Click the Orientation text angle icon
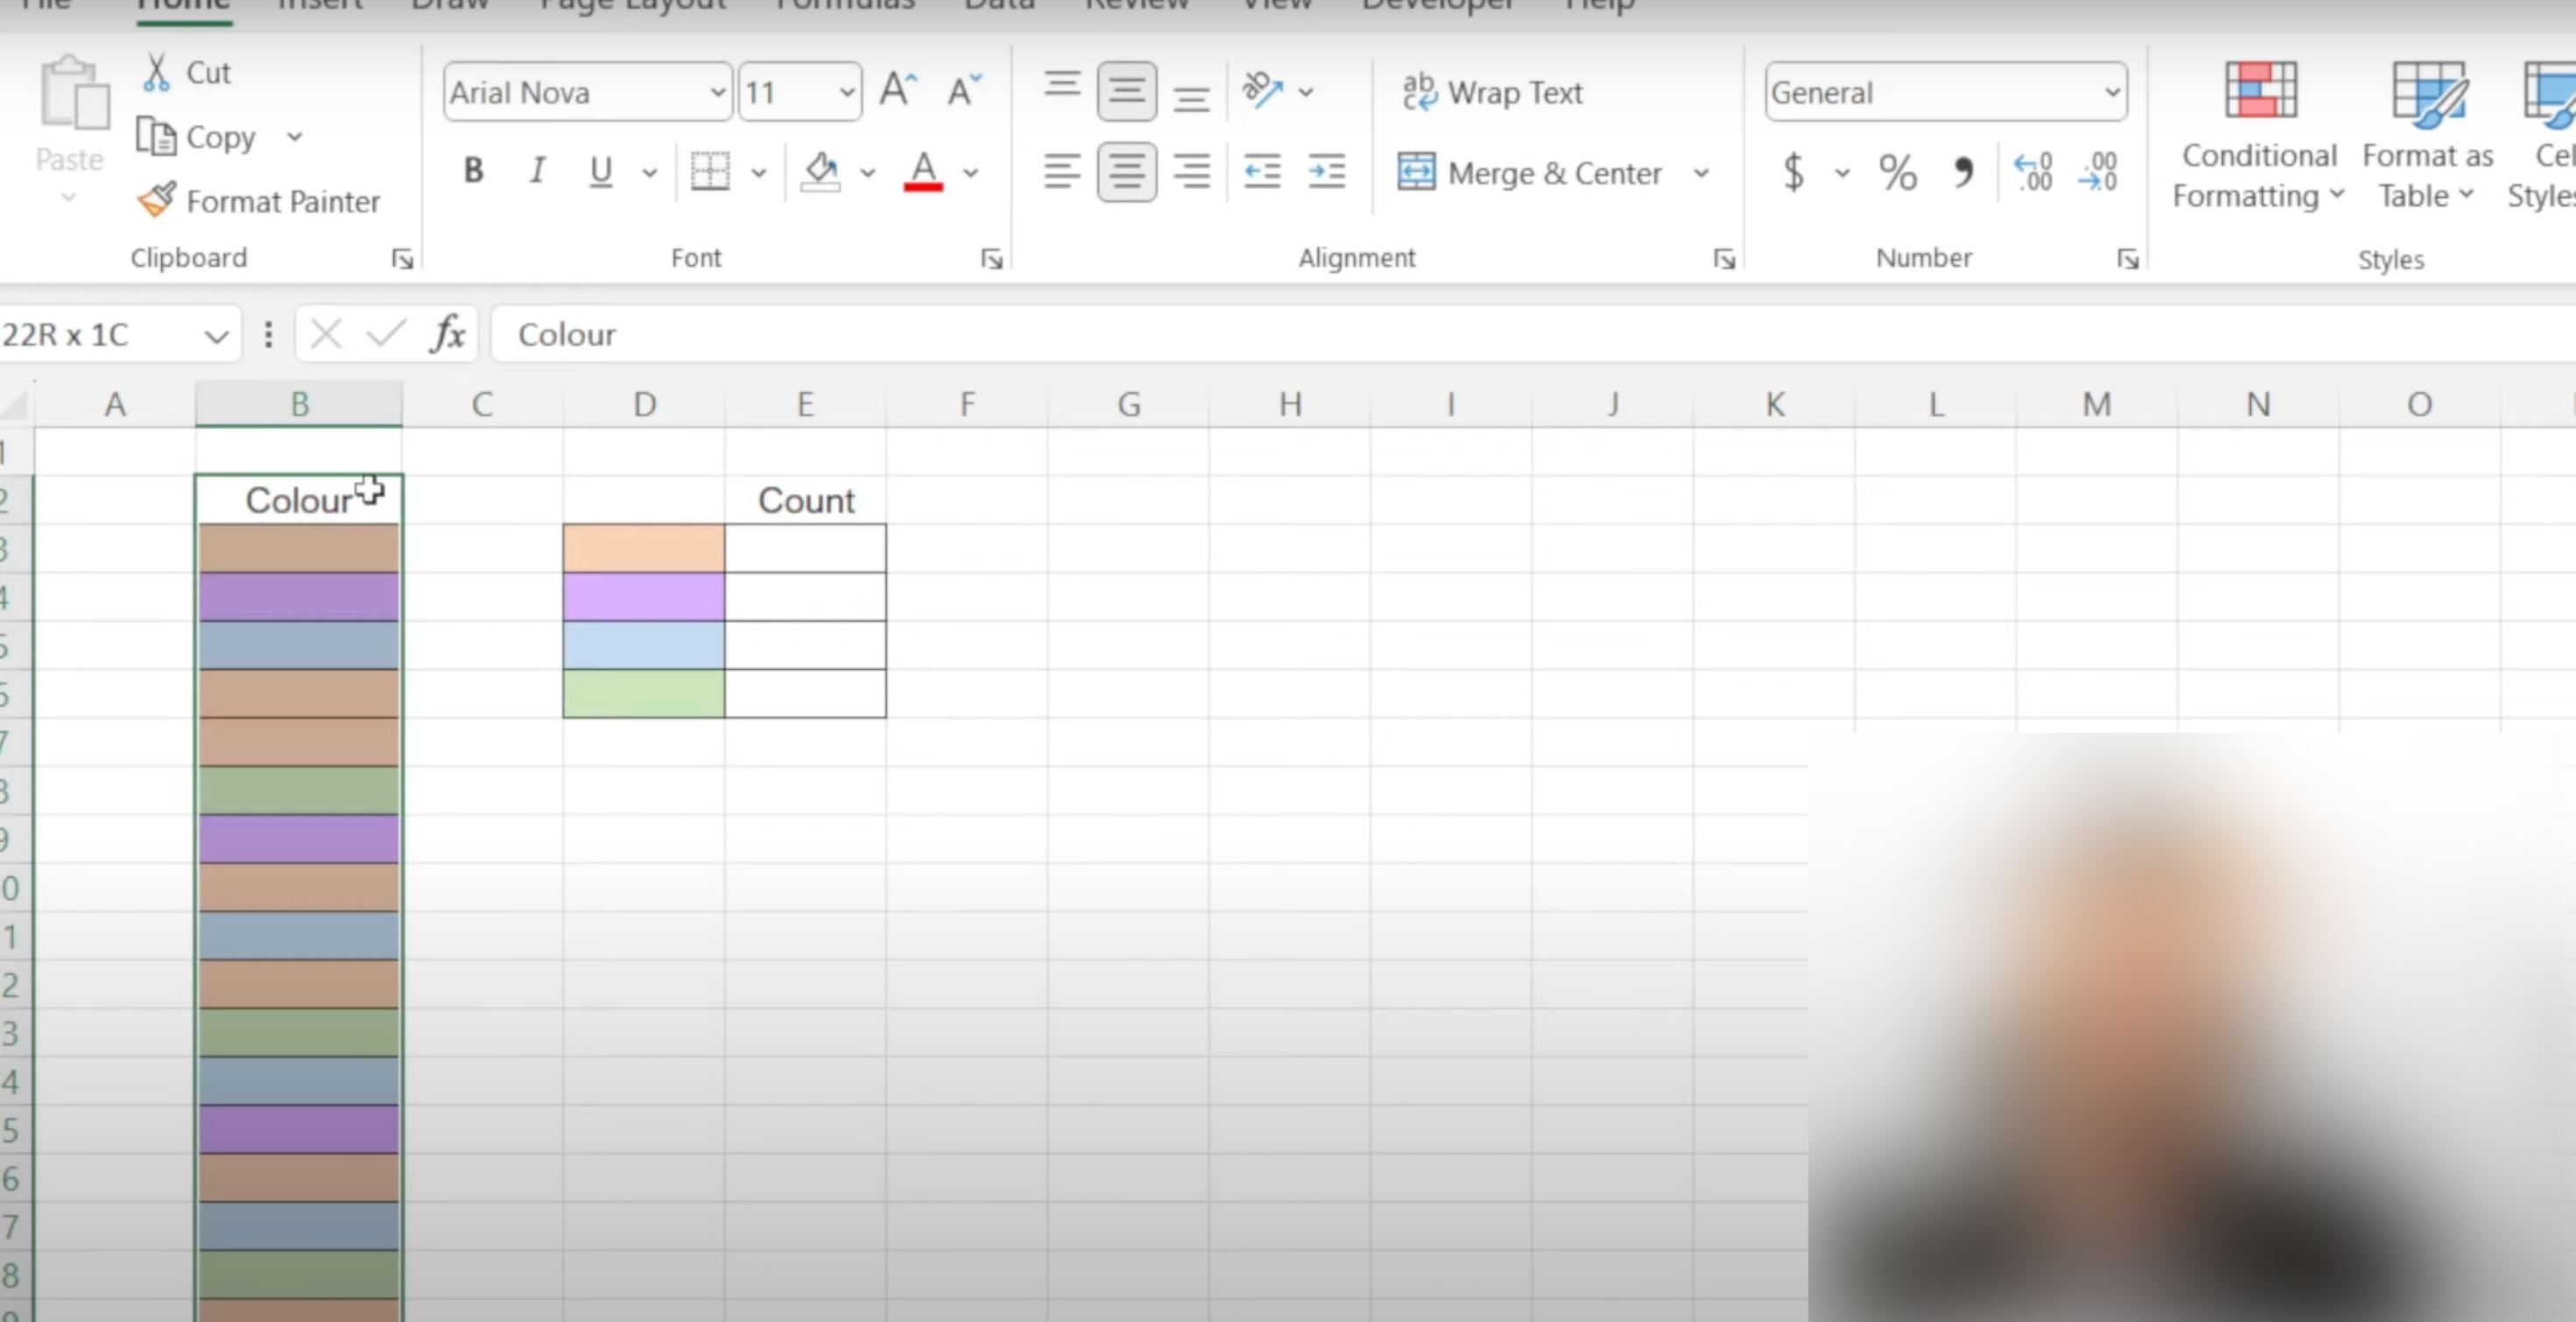The width and height of the screenshot is (2576, 1322). 1262,91
